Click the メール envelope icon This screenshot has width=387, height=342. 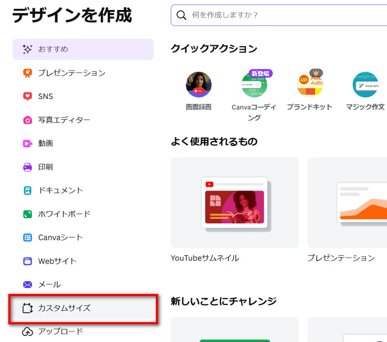(x=27, y=285)
